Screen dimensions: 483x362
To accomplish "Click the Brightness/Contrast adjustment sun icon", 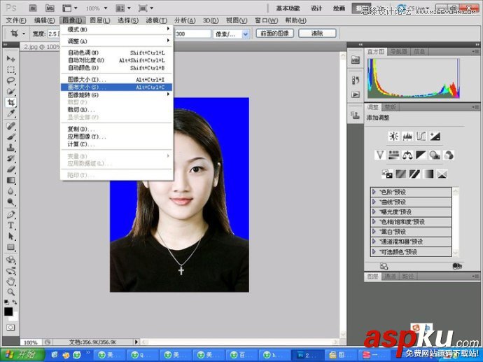I will point(394,136).
